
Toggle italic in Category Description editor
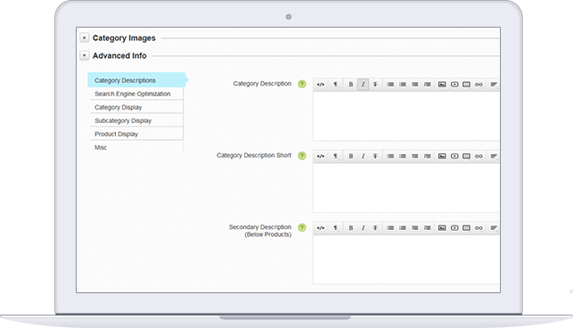pos(363,85)
